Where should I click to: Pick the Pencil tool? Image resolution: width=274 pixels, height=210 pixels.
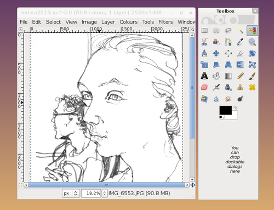240,76
